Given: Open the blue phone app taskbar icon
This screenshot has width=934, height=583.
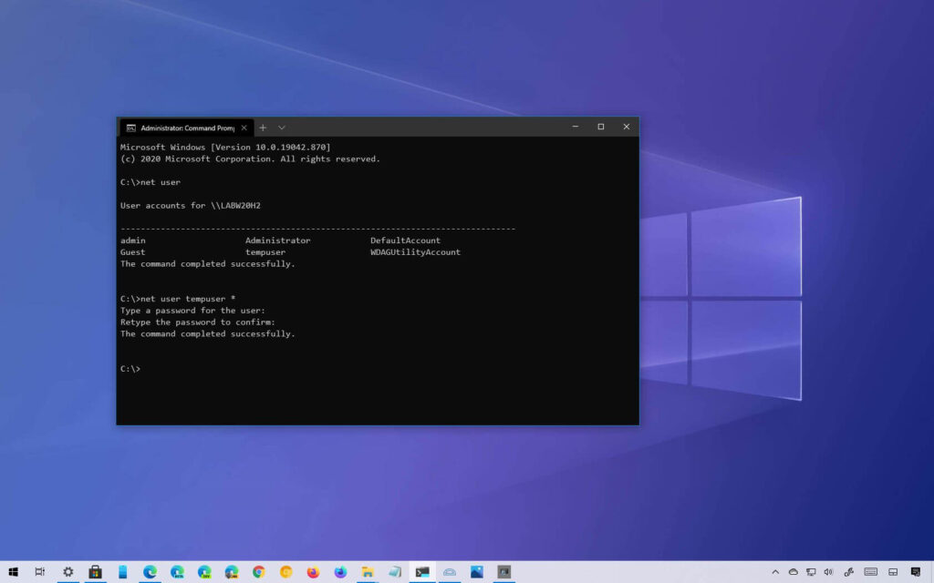Looking at the screenshot, I should pyautogui.click(x=123, y=572).
